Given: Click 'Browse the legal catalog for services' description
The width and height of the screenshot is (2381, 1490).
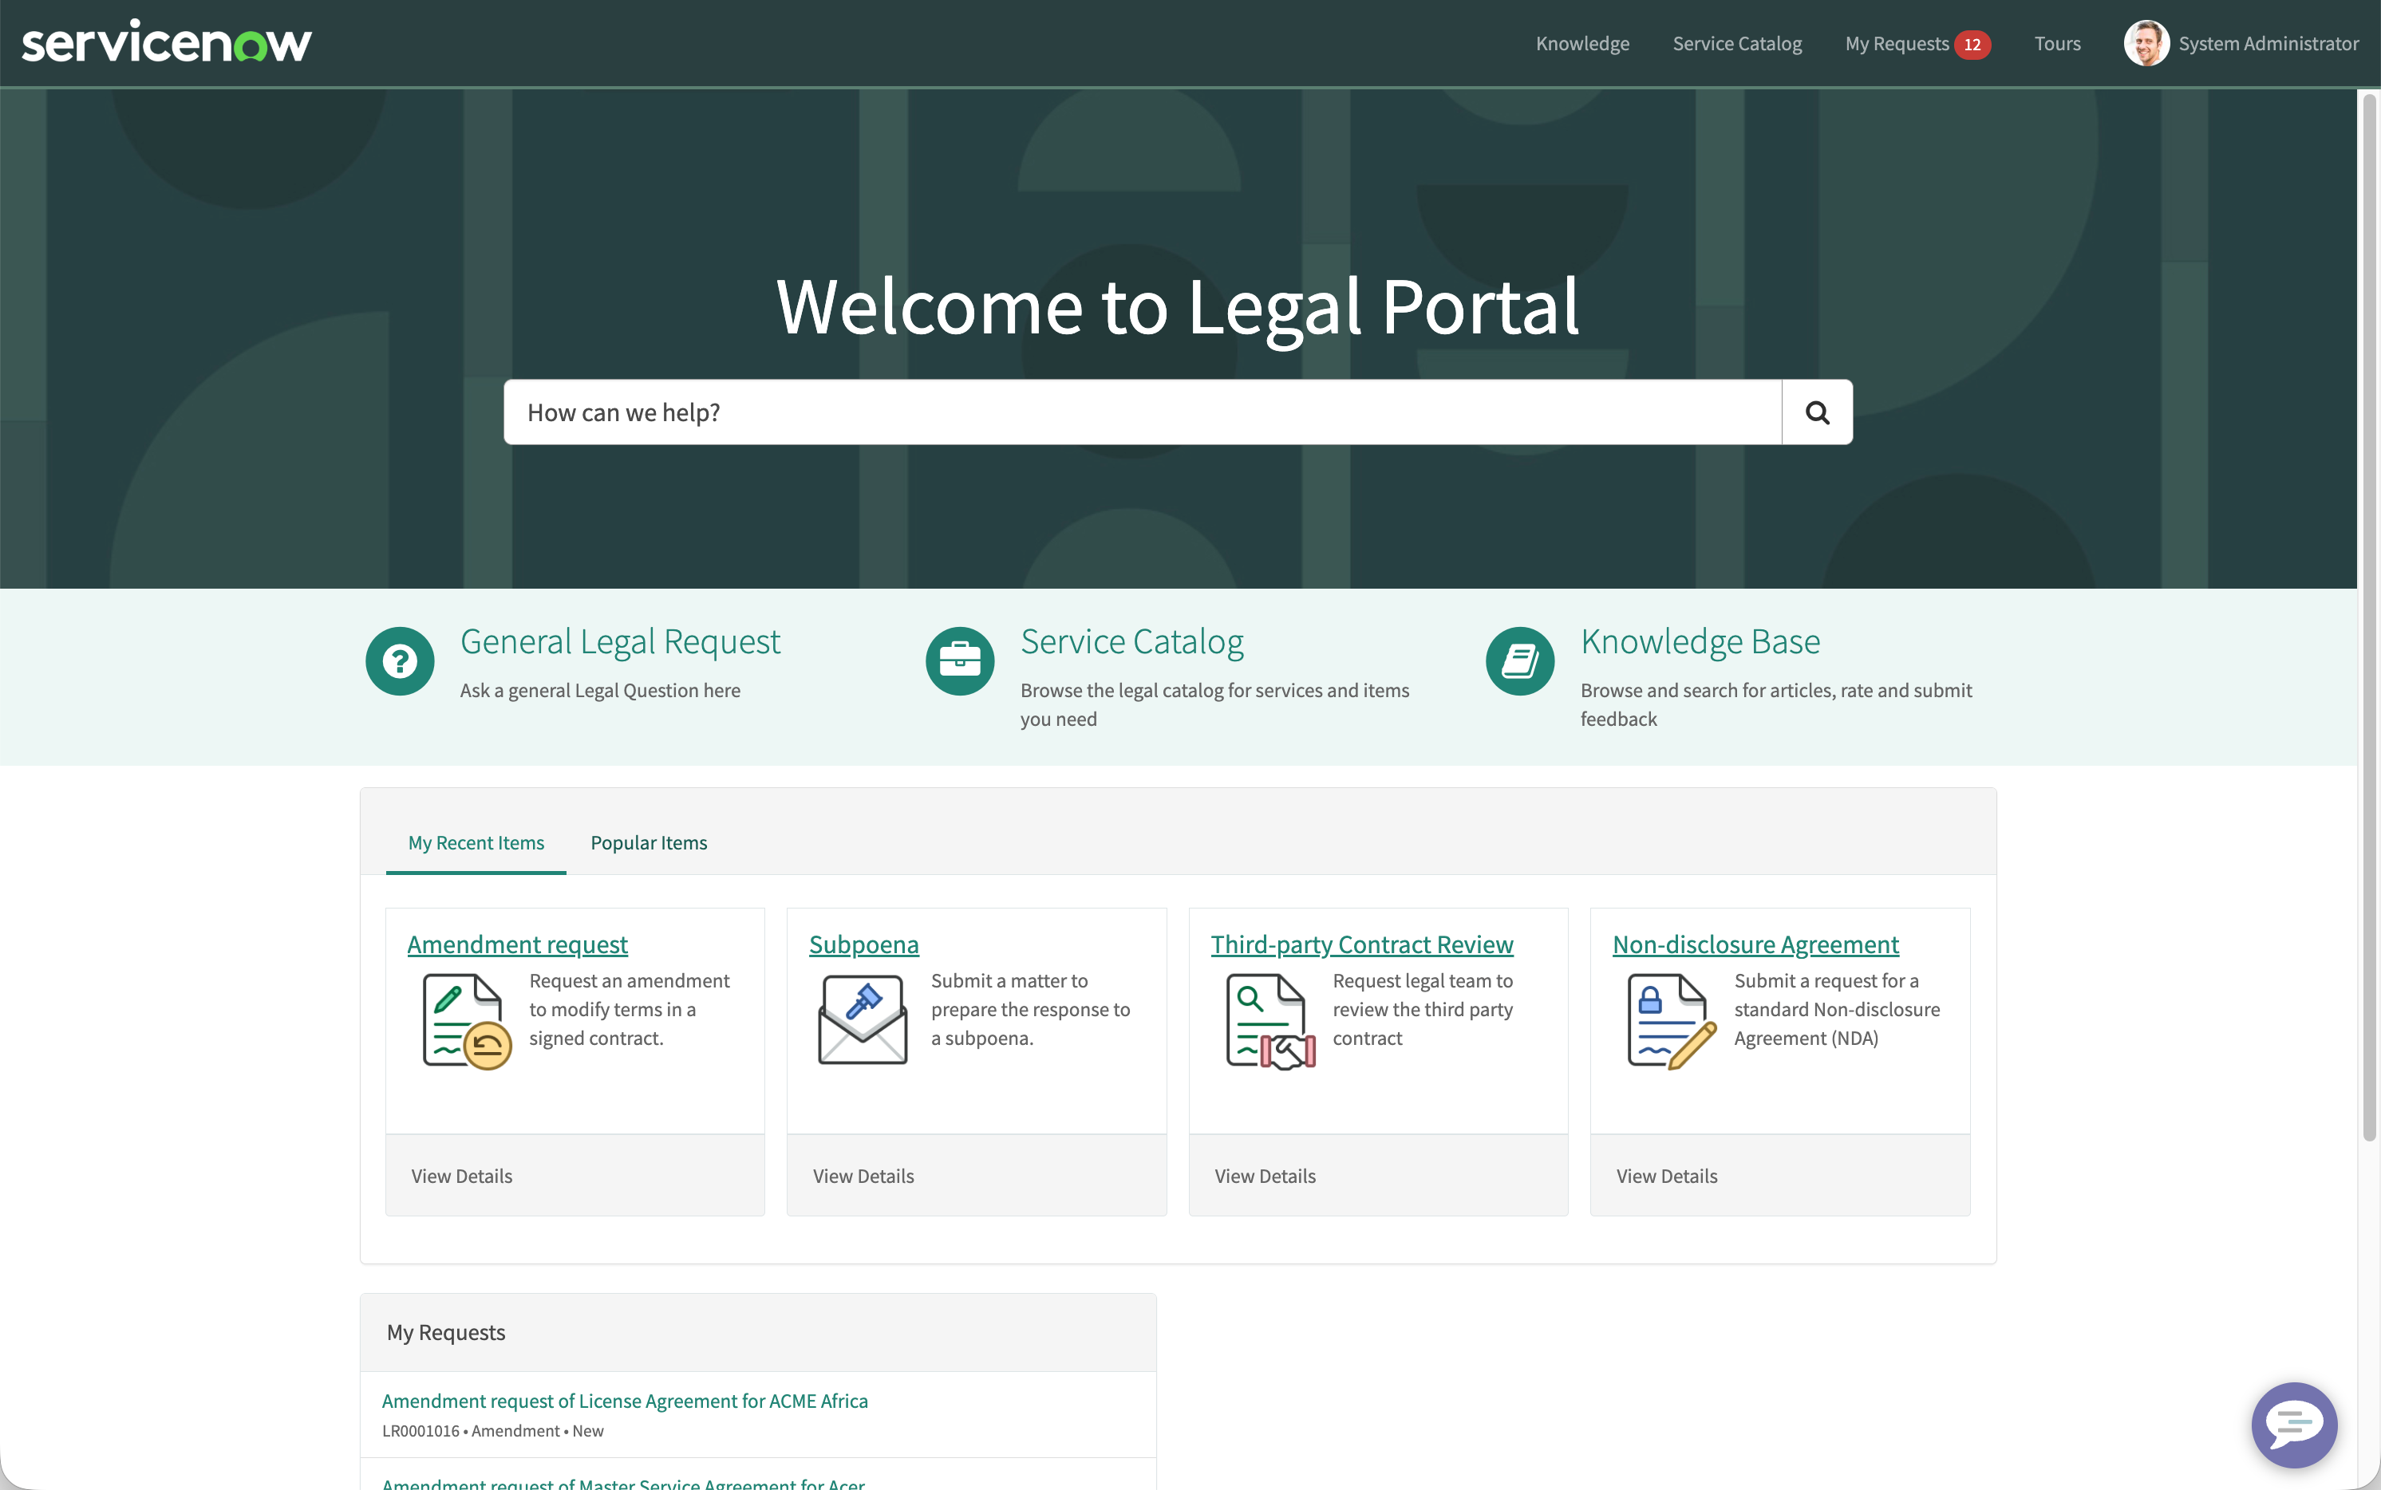Looking at the screenshot, I should point(1215,704).
